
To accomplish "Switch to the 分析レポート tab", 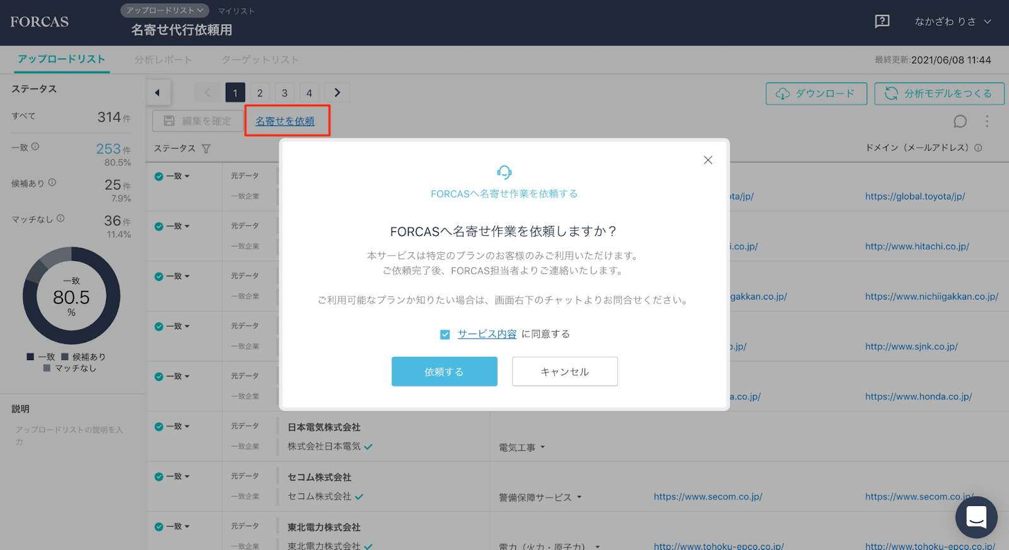I will pos(163,59).
